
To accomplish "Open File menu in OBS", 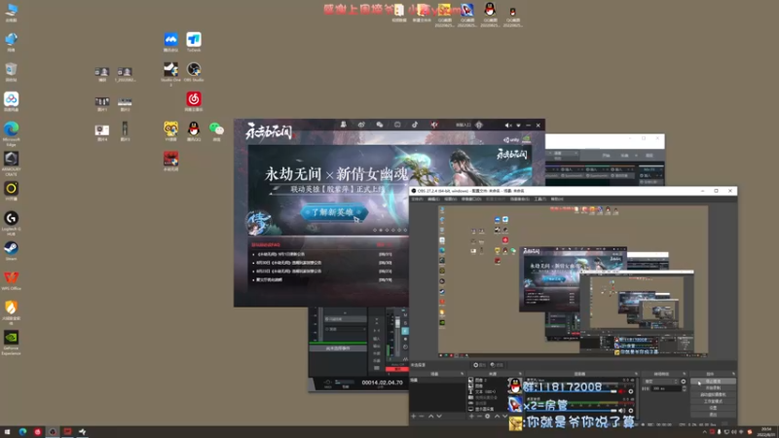I will coord(418,200).
